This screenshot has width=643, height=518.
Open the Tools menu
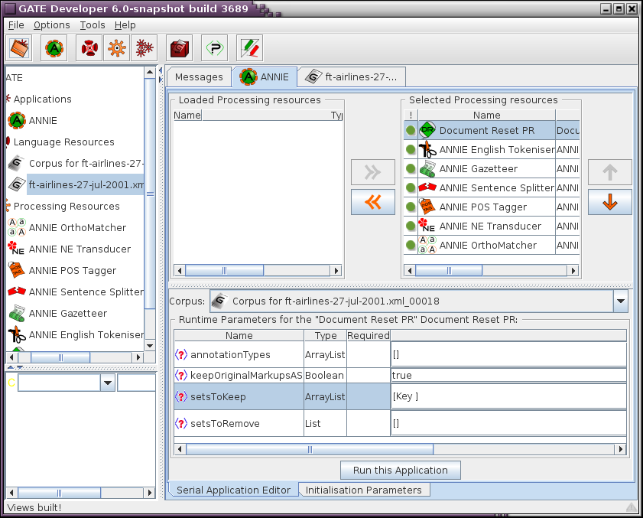click(93, 25)
